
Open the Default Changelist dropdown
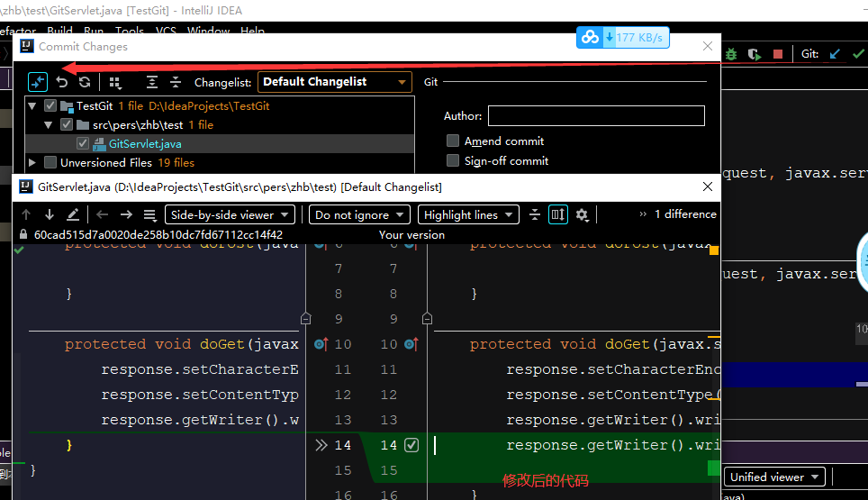pos(335,82)
